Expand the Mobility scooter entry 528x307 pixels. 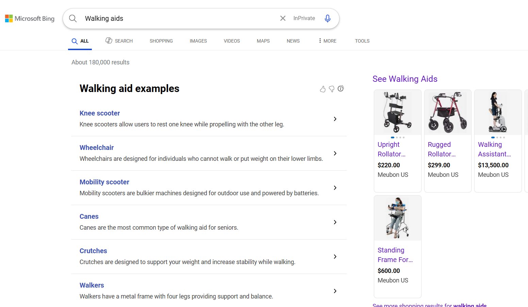[x=335, y=188]
